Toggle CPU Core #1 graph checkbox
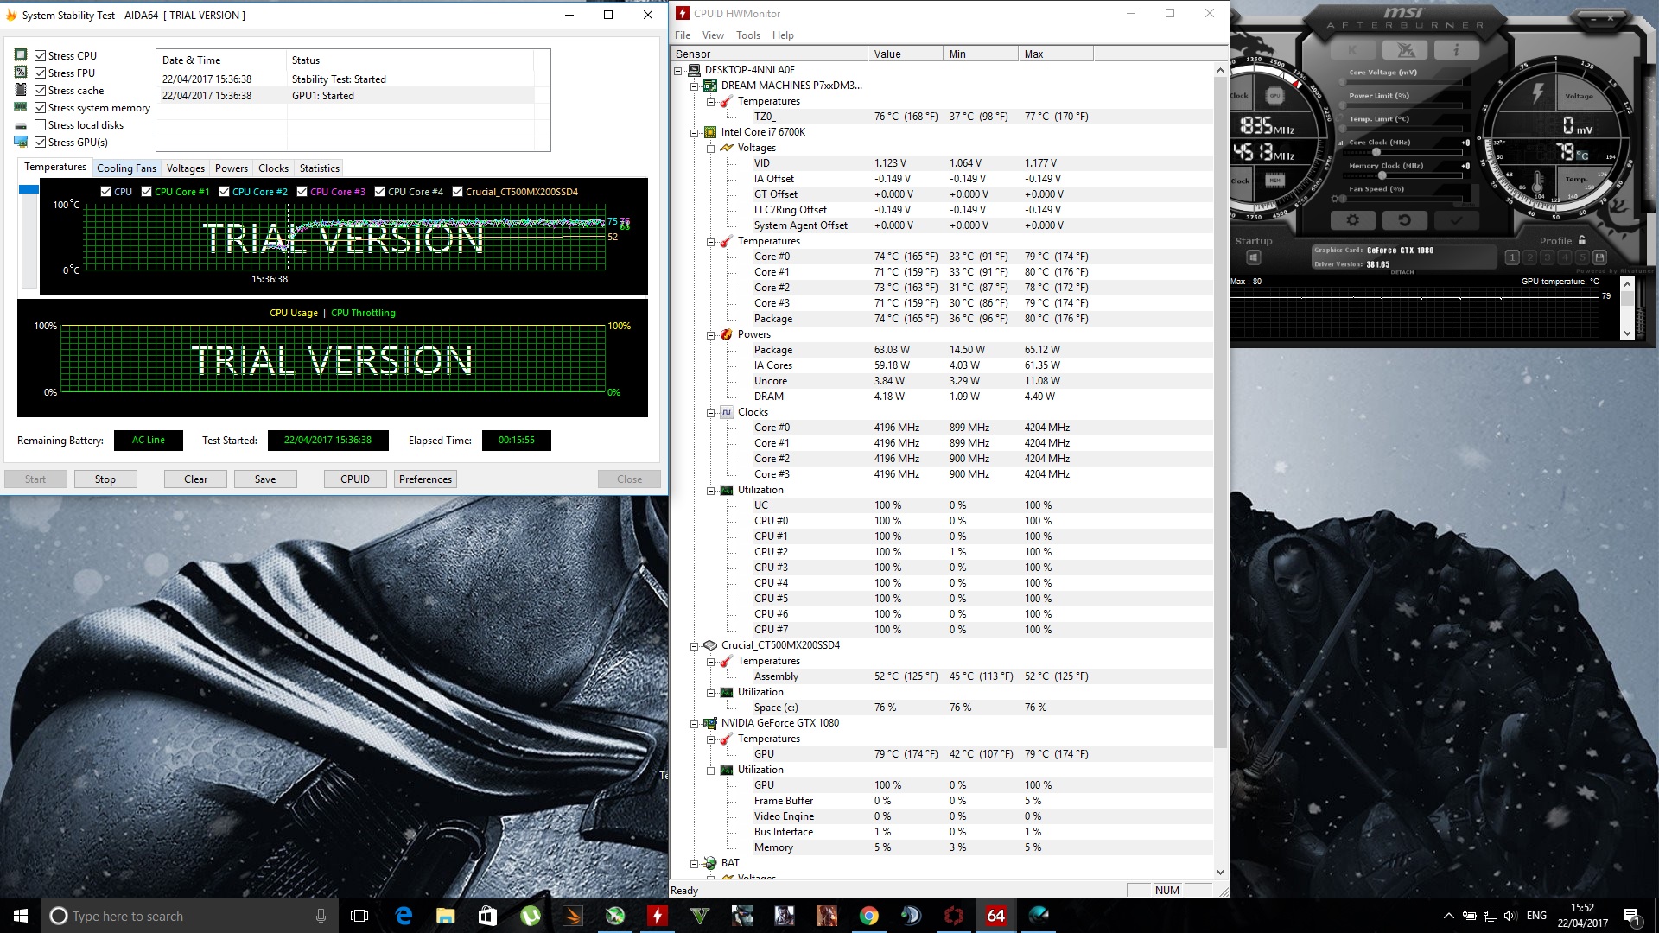The height and width of the screenshot is (933, 1659). 147,192
